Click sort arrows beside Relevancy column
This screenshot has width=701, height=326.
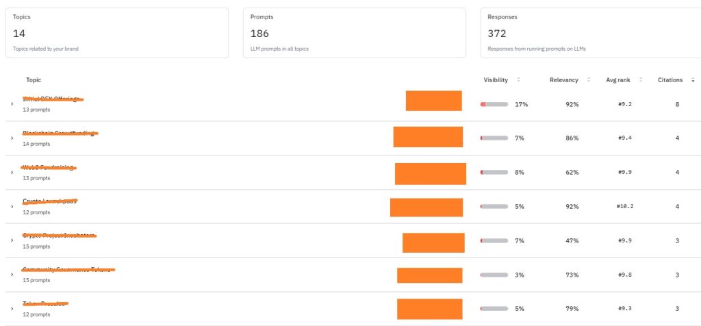tap(589, 80)
